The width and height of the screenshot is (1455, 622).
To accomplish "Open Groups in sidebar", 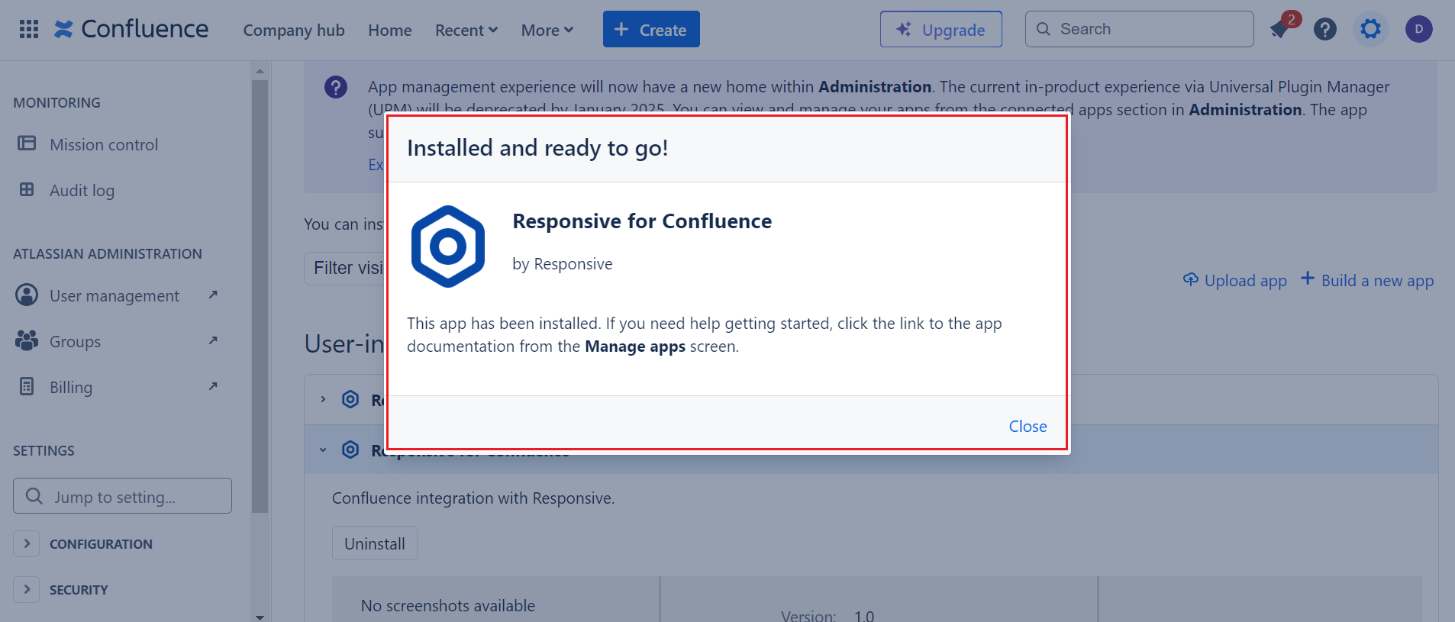I will coord(76,341).
